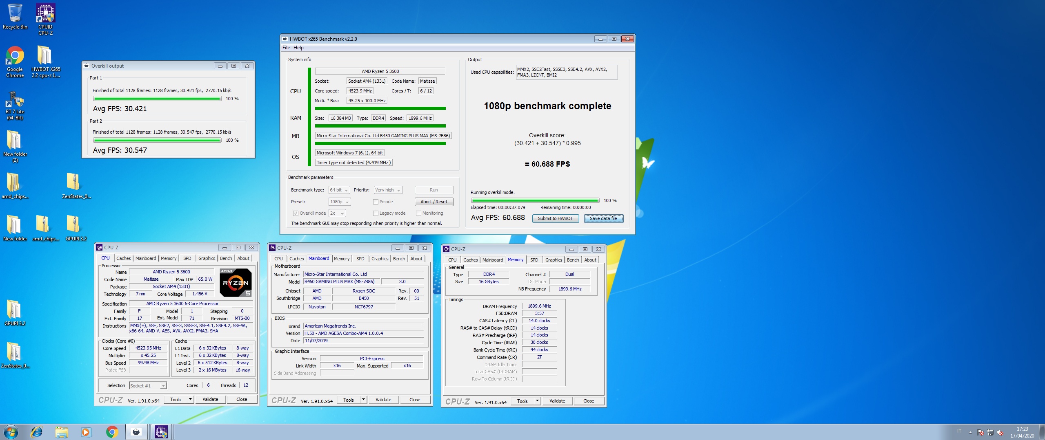This screenshot has width=1045, height=440.
Task: Click the Core speed 4523.9 MHz field
Action: 360,91
